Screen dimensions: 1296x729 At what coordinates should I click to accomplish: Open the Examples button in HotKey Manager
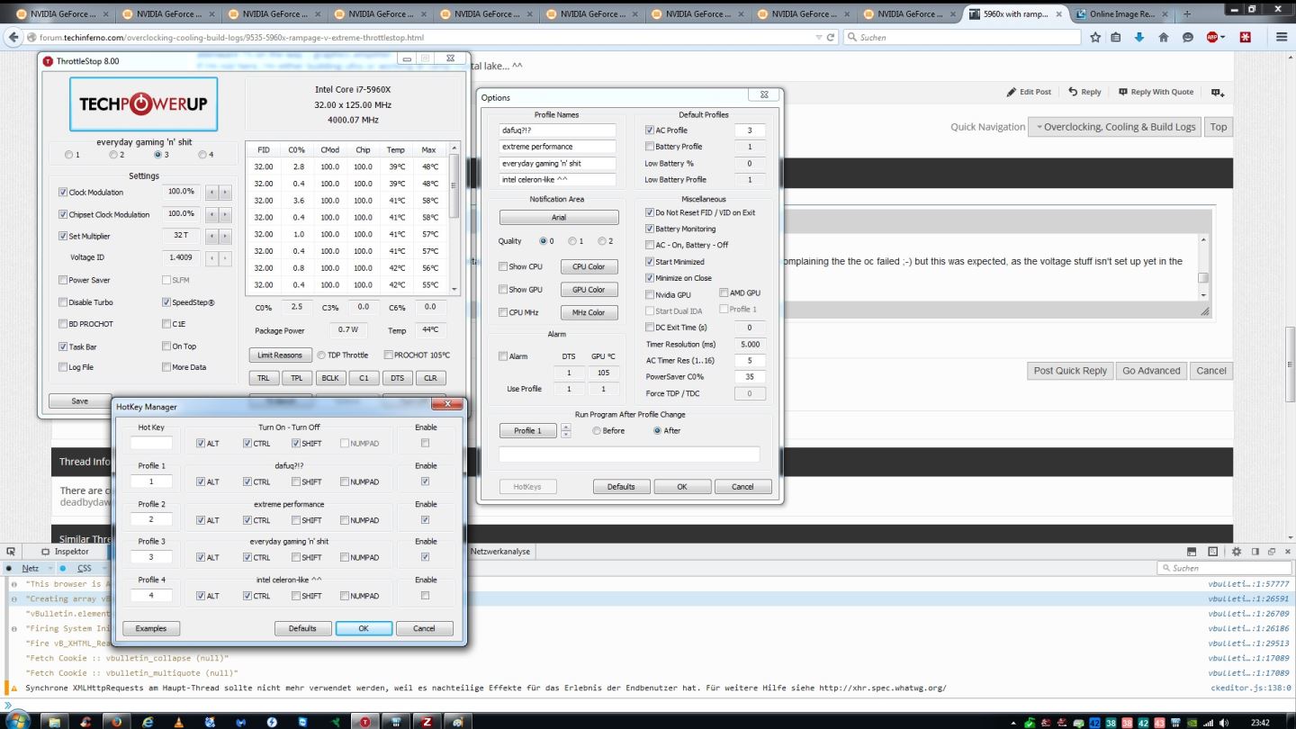(151, 628)
